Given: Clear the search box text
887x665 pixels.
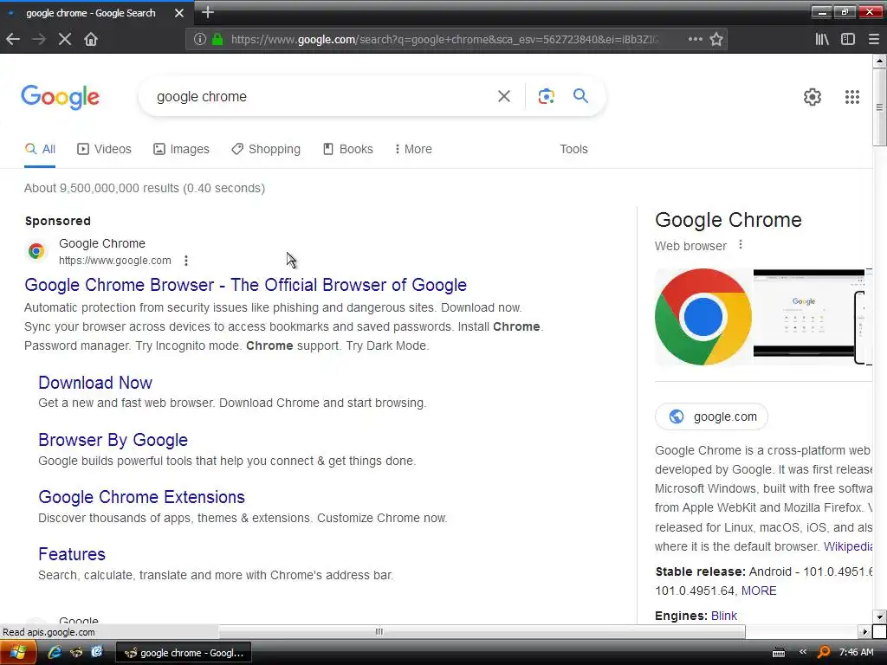Looking at the screenshot, I should coord(503,96).
